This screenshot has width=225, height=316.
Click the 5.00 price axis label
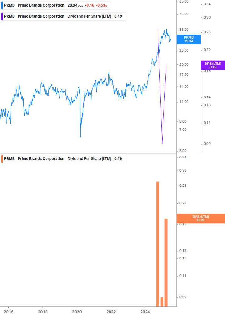point(183,151)
